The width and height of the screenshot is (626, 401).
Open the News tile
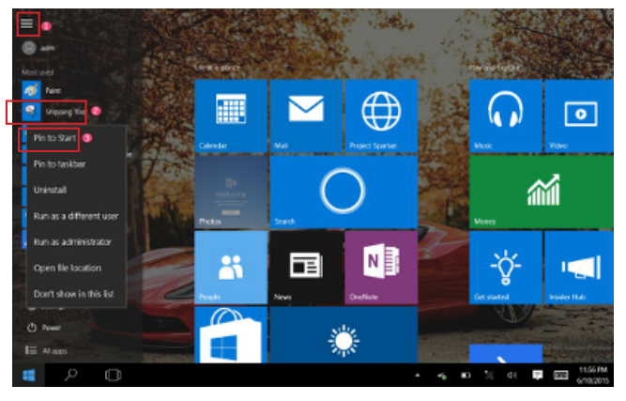[x=306, y=268]
